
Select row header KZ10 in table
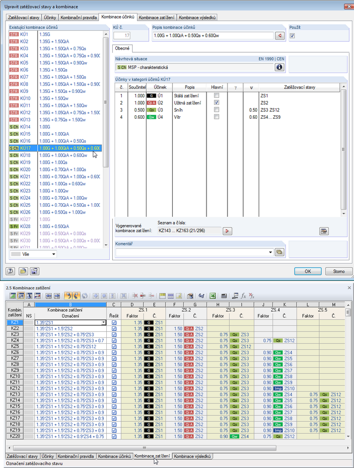15,377
